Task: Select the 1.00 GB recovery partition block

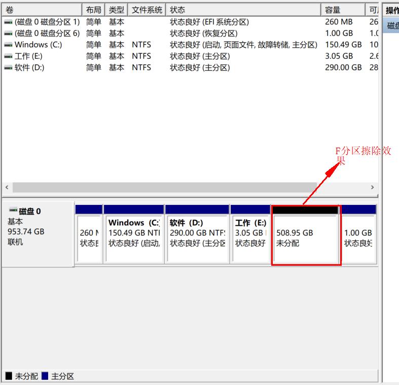Action: 358,234
